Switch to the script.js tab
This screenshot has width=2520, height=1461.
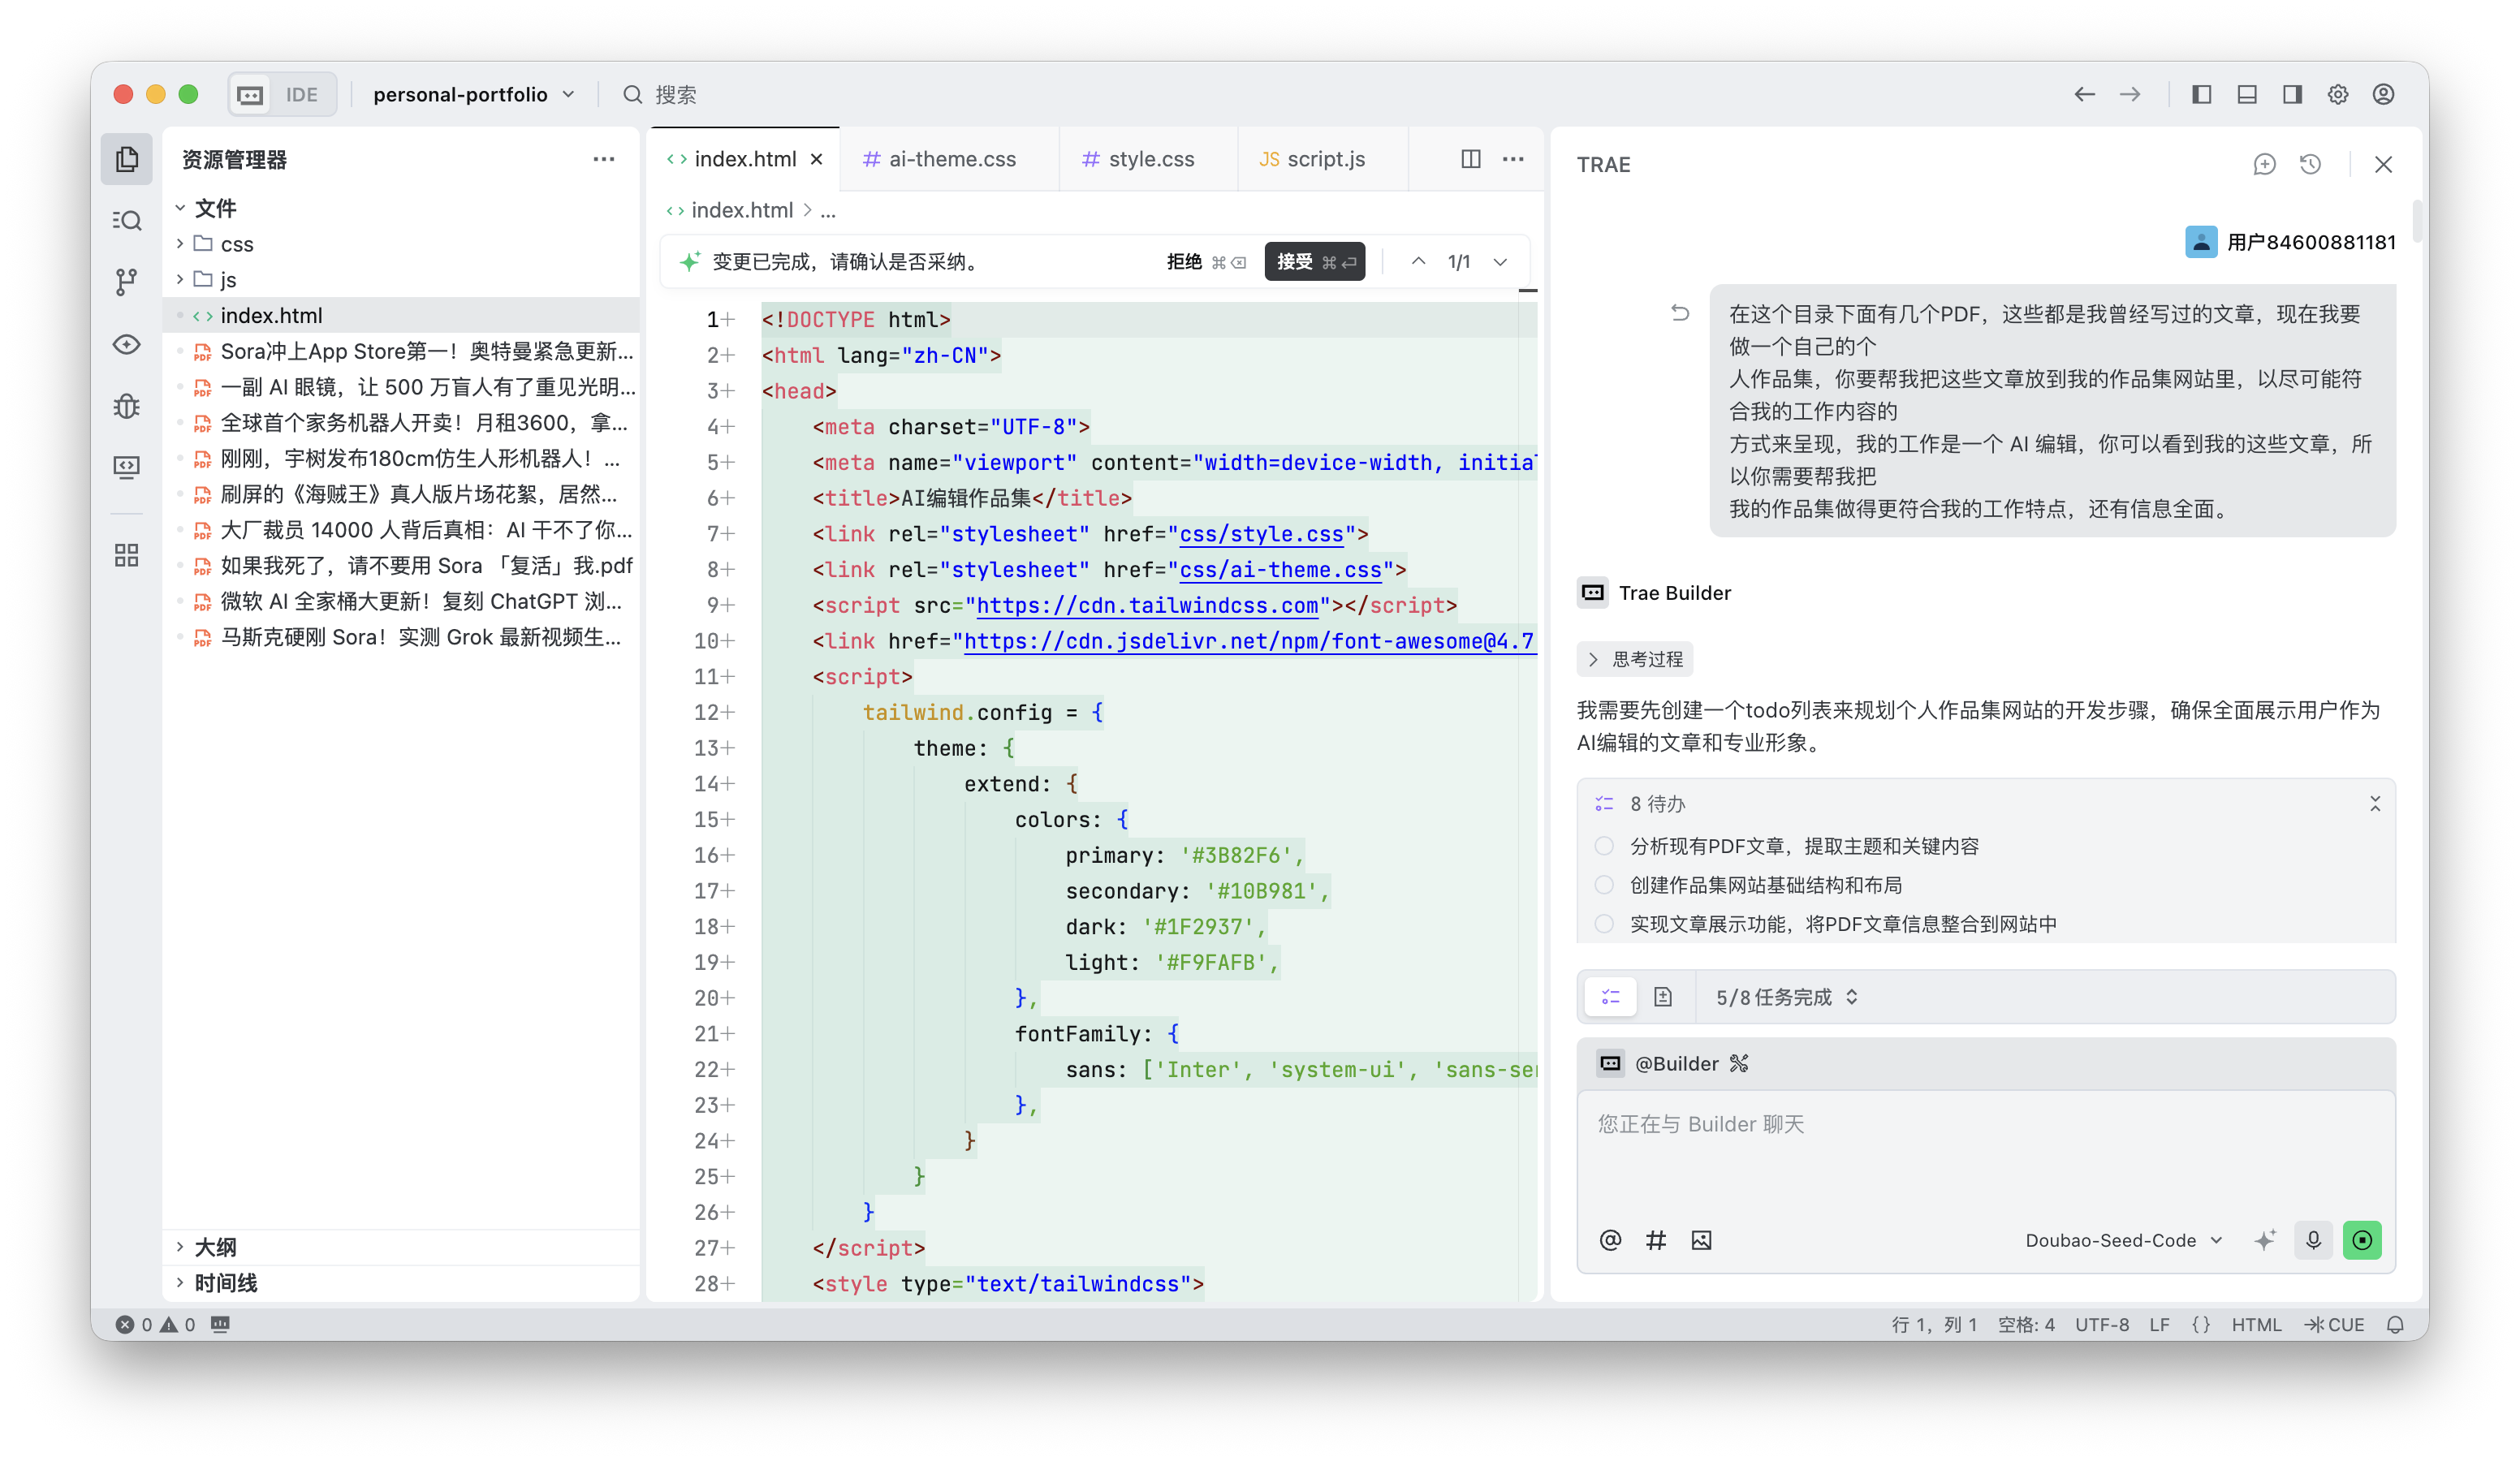pos(1324,159)
